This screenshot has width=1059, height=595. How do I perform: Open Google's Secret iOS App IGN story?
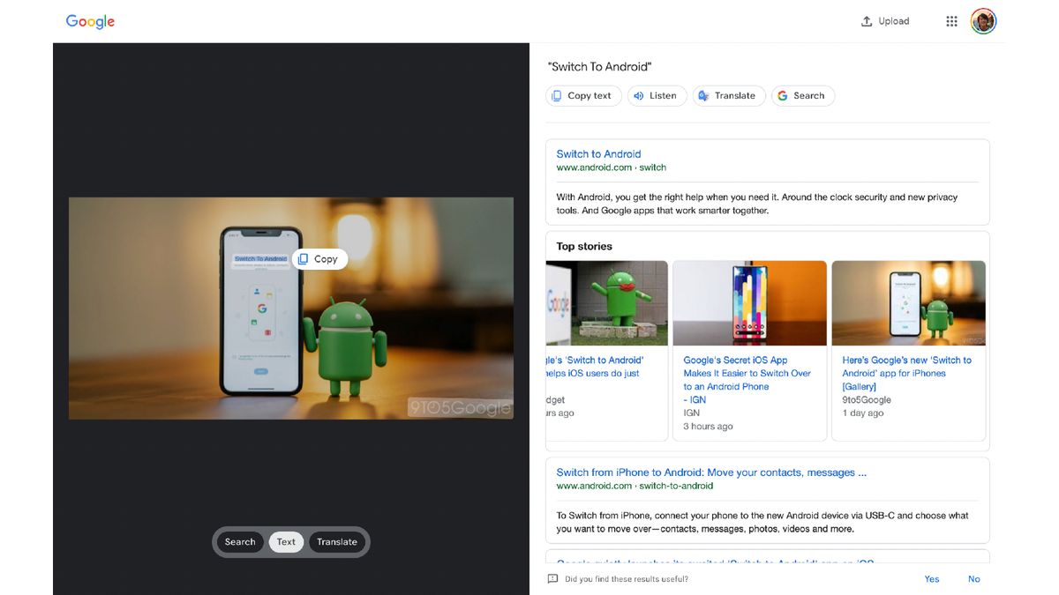point(747,373)
